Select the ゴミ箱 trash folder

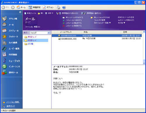pos(29,44)
